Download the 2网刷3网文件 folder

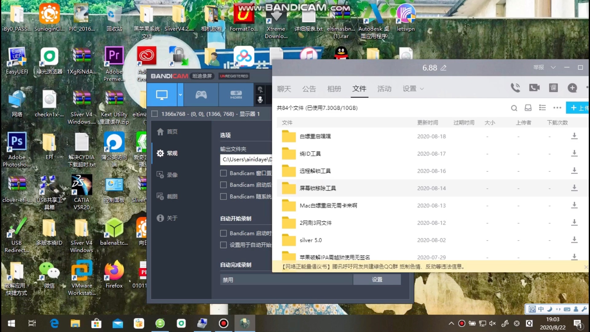click(574, 223)
